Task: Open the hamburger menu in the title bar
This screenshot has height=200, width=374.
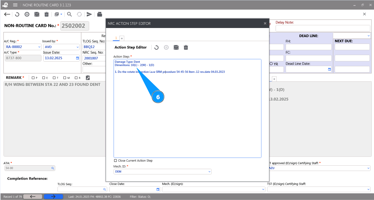Action: pos(15,5)
